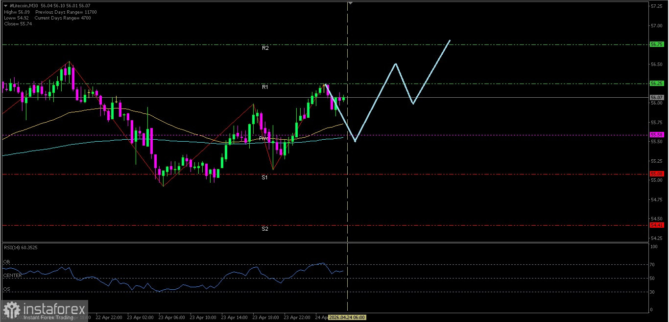Click the green 56.75 price tag
The image size is (669, 322).
pyautogui.click(x=657, y=44)
